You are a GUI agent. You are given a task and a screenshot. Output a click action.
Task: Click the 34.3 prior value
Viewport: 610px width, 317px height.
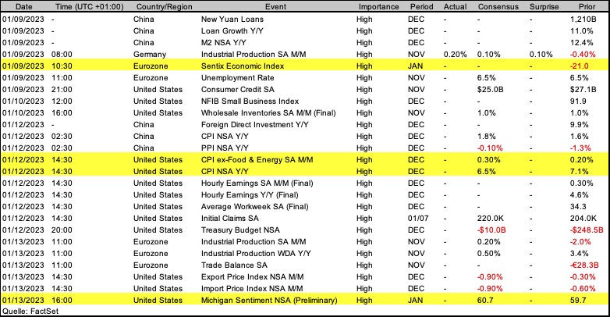pos(578,206)
